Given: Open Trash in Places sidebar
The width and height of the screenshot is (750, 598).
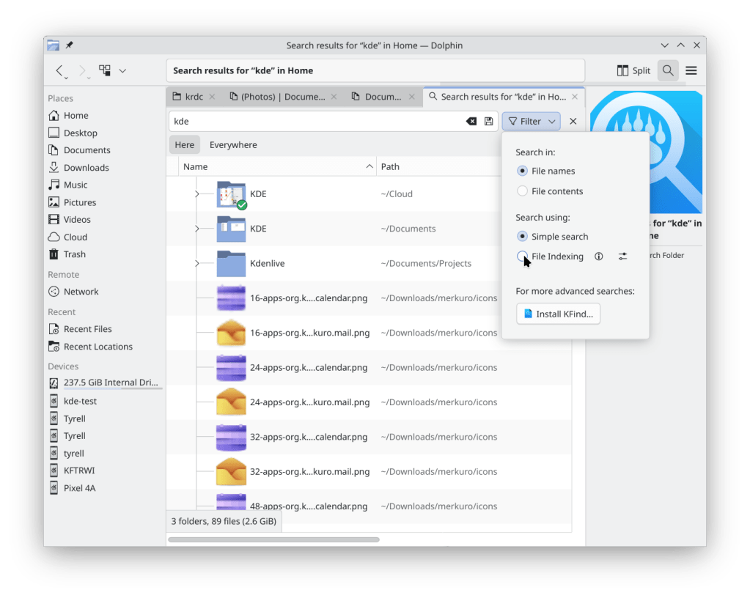Looking at the screenshot, I should (x=74, y=254).
